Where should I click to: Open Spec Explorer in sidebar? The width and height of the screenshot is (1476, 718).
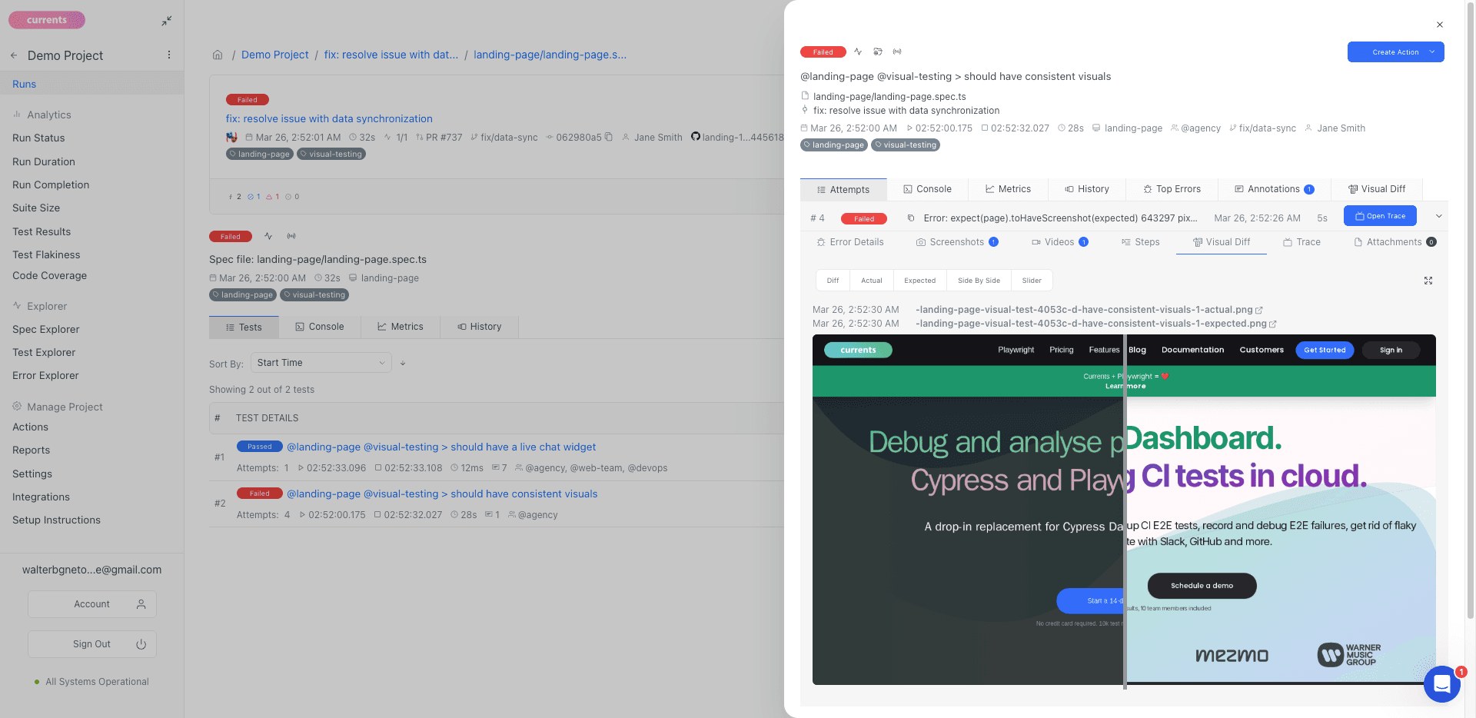pyautogui.click(x=46, y=329)
